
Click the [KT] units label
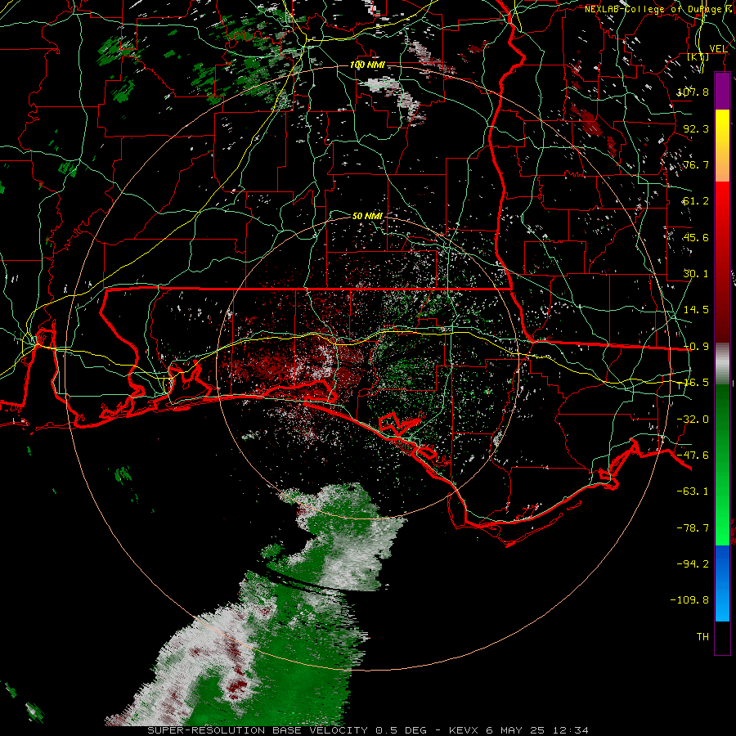698,57
